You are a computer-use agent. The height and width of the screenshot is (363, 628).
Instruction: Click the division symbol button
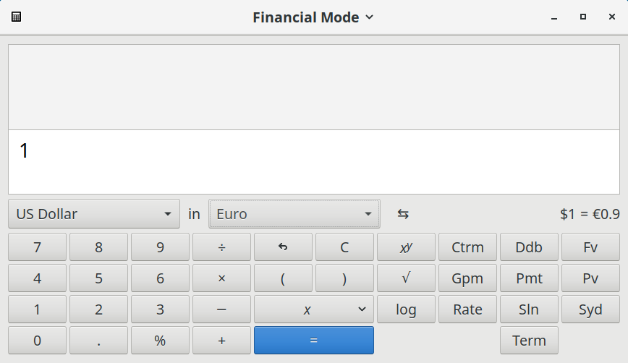[x=221, y=247]
